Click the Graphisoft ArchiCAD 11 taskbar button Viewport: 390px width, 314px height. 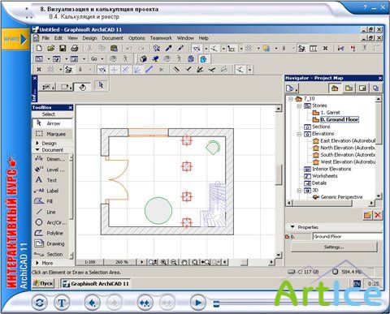(x=96, y=284)
